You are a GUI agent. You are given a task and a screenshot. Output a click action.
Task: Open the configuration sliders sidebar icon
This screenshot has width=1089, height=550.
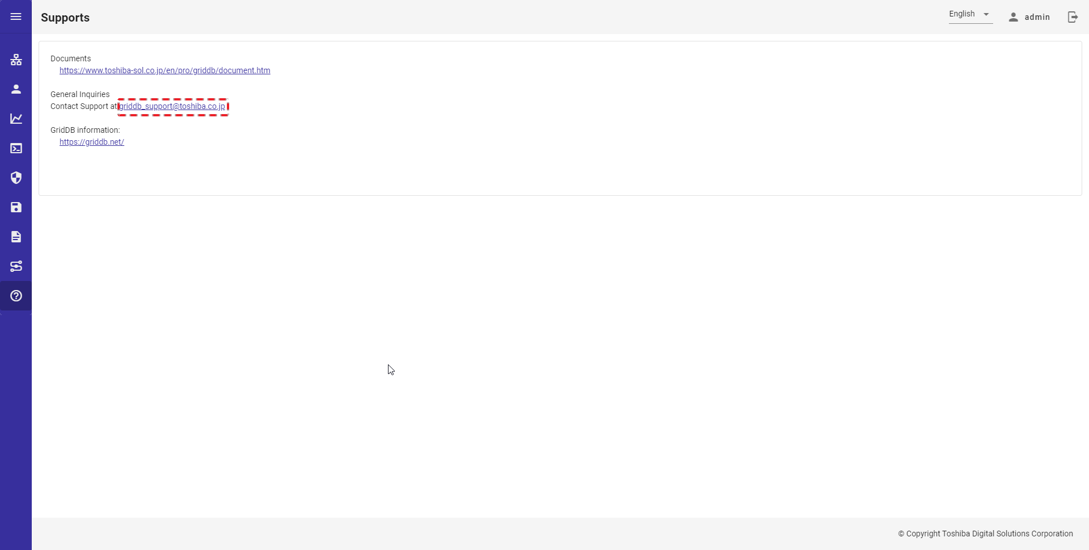click(x=16, y=266)
